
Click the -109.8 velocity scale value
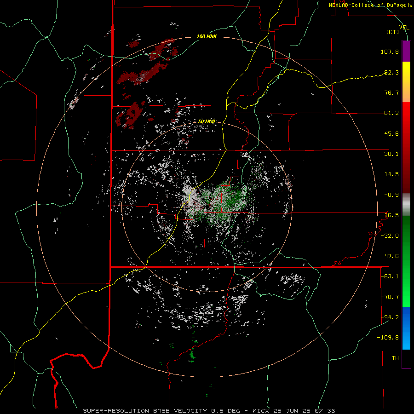point(388,338)
